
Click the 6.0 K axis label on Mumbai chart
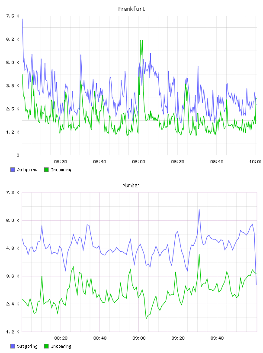click(x=13, y=221)
